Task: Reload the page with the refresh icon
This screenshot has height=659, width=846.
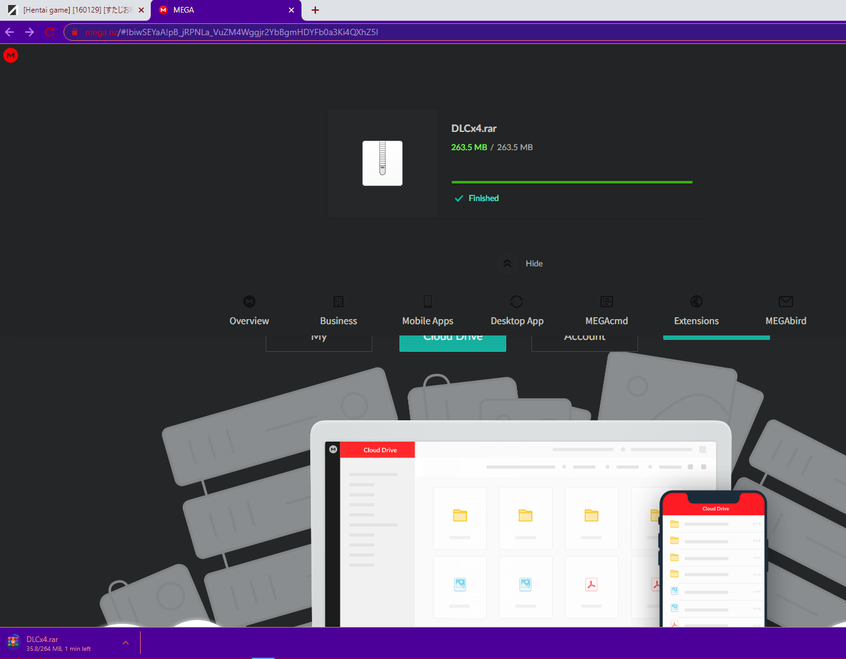Action: [x=50, y=32]
